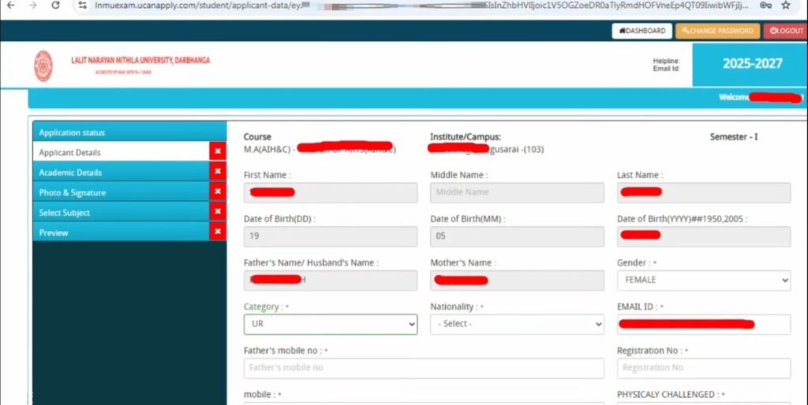Click the browser back arrow
808x405 pixels.
click(x=11, y=6)
